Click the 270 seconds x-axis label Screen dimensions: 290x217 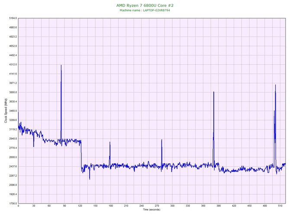pyautogui.click(x=157, y=206)
